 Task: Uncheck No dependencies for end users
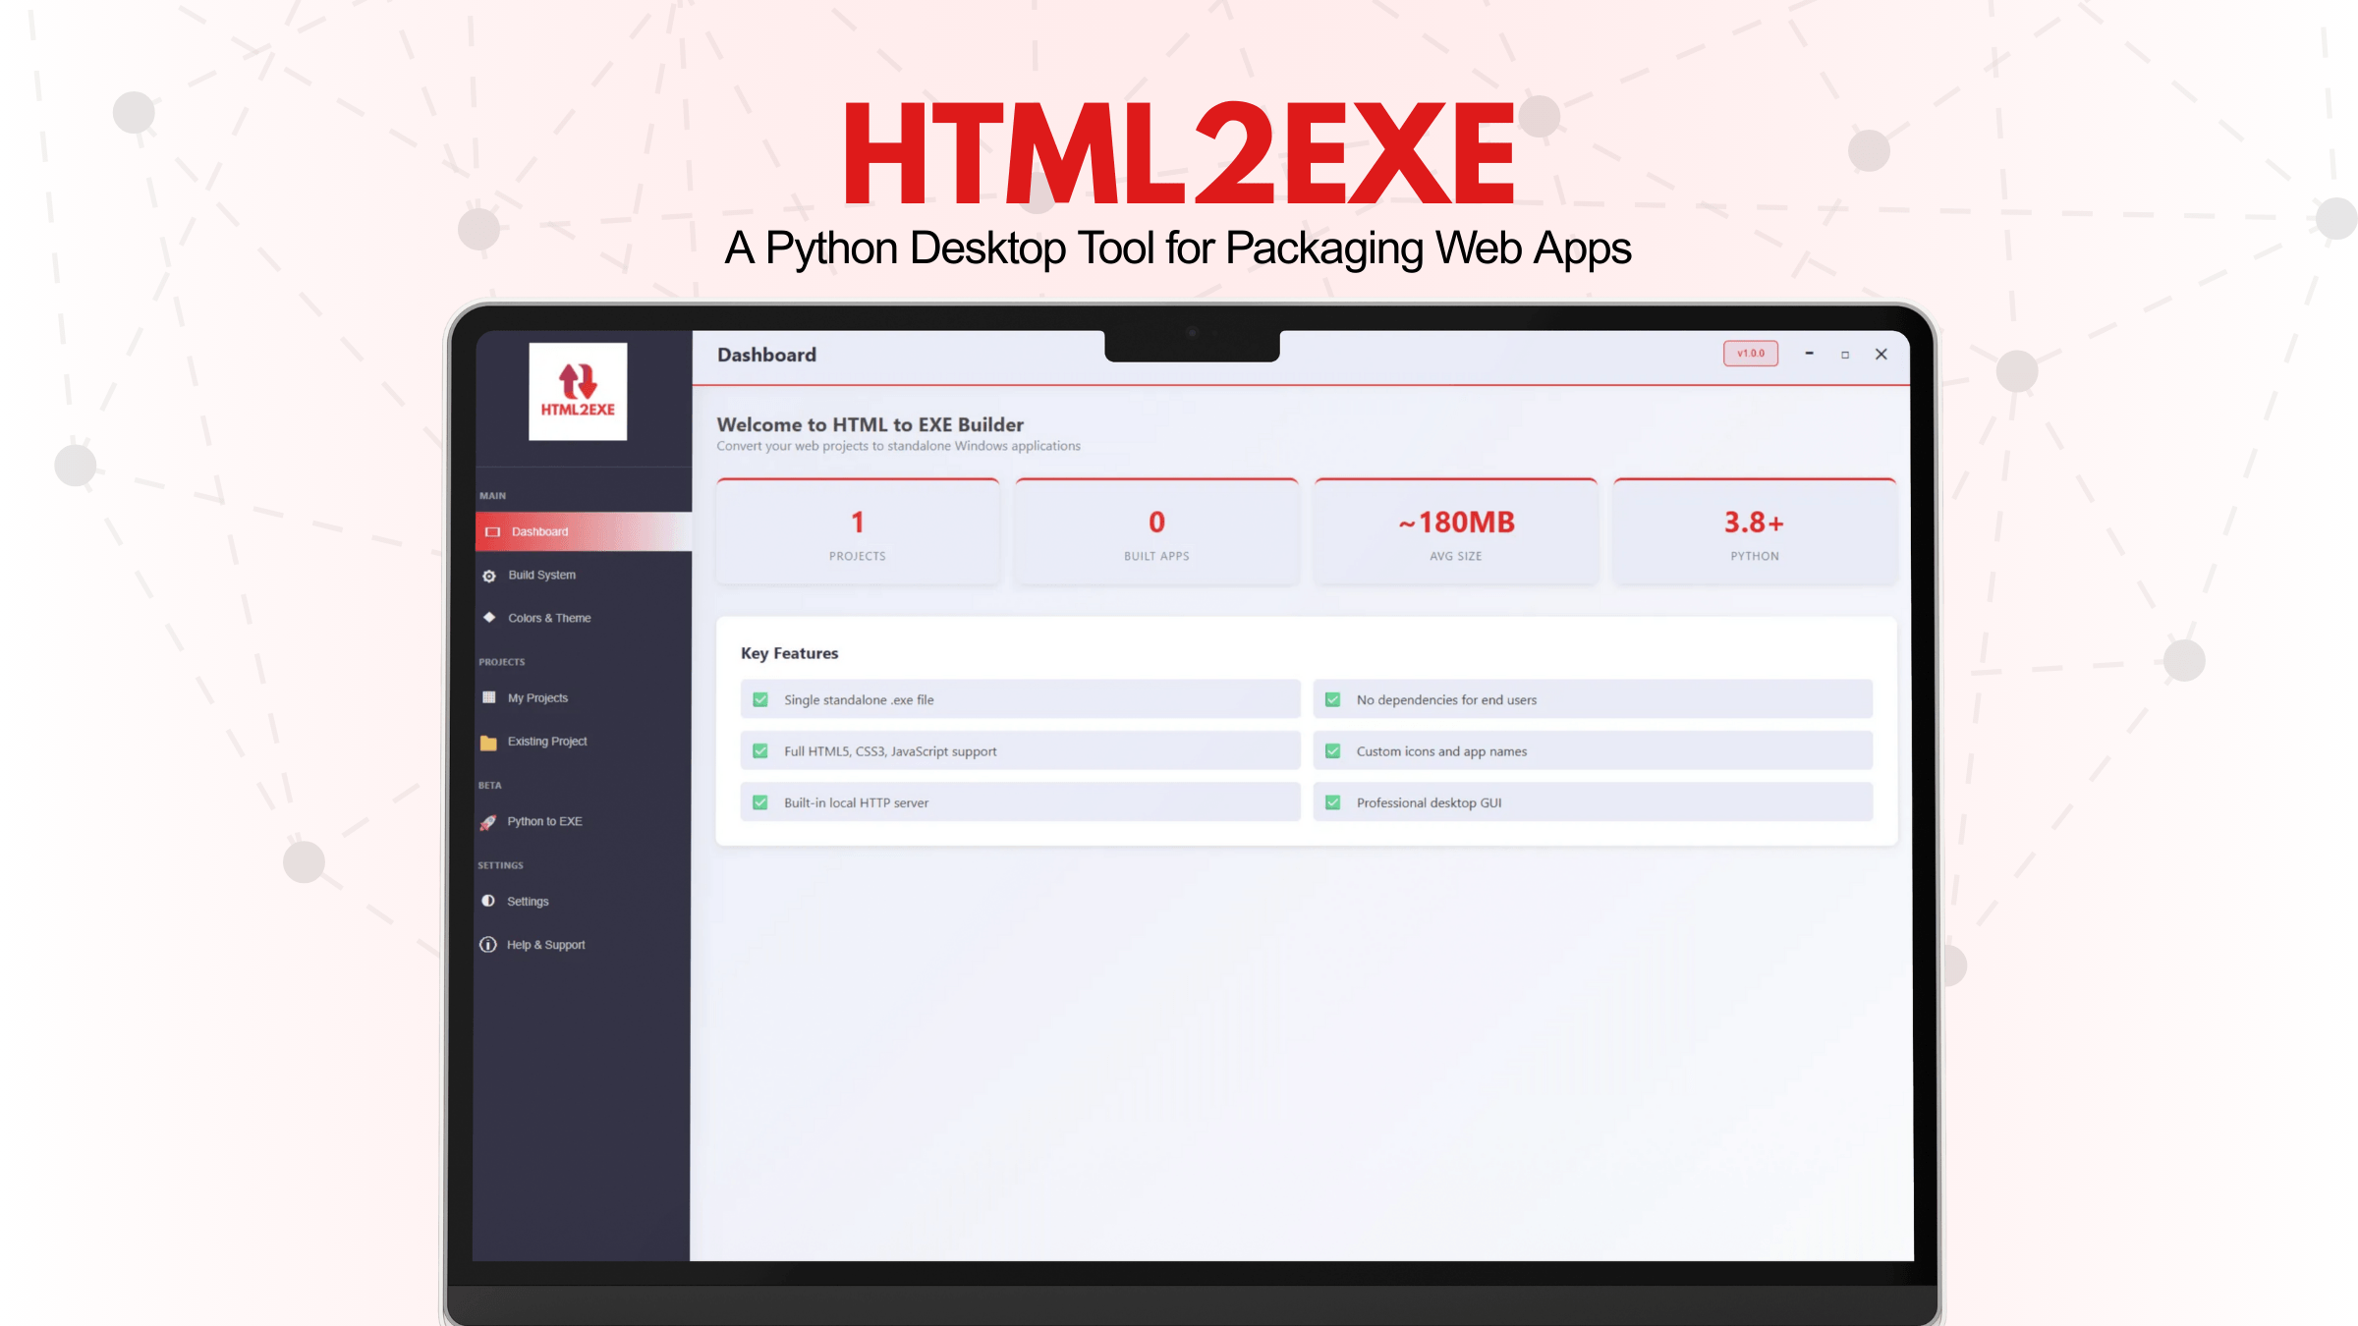tap(1333, 699)
